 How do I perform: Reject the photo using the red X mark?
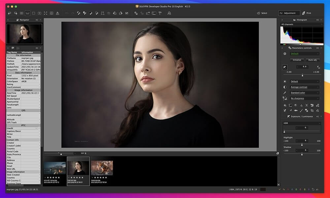(288, 189)
